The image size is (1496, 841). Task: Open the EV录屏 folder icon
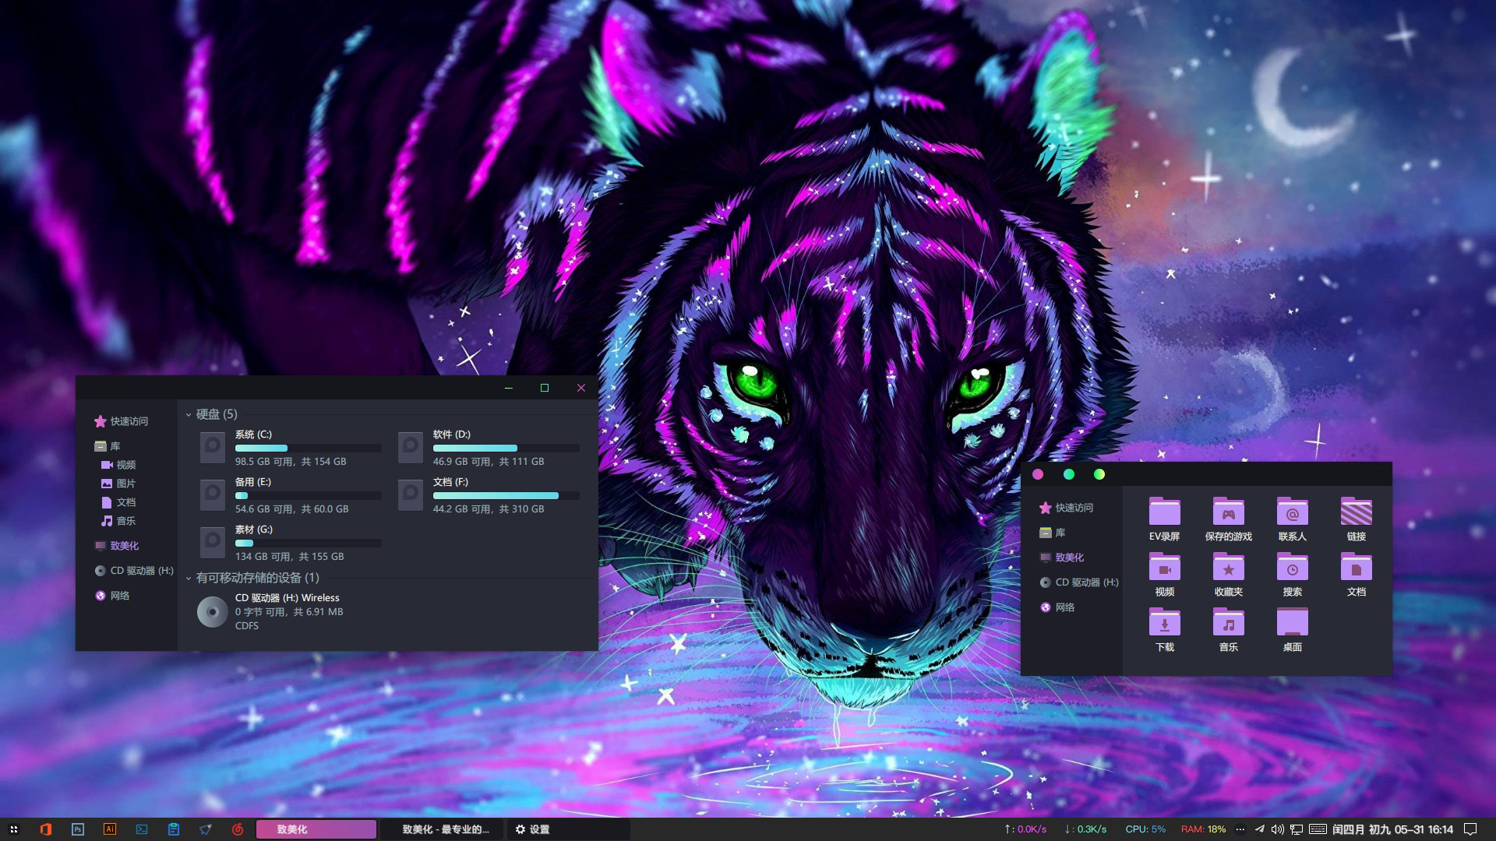[x=1164, y=512]
